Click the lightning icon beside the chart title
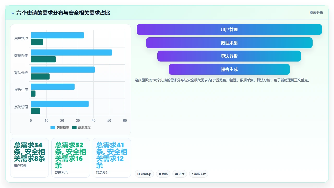334x188 pixels. pos(12,13)
